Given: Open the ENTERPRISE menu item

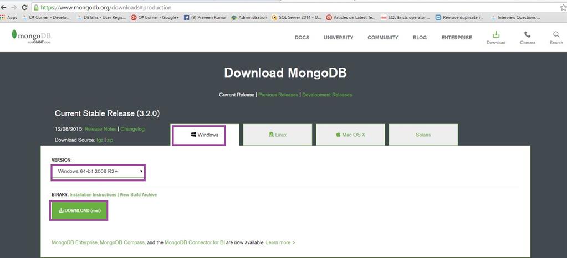Looking at the screenshot, I should (x=457, y=38).
